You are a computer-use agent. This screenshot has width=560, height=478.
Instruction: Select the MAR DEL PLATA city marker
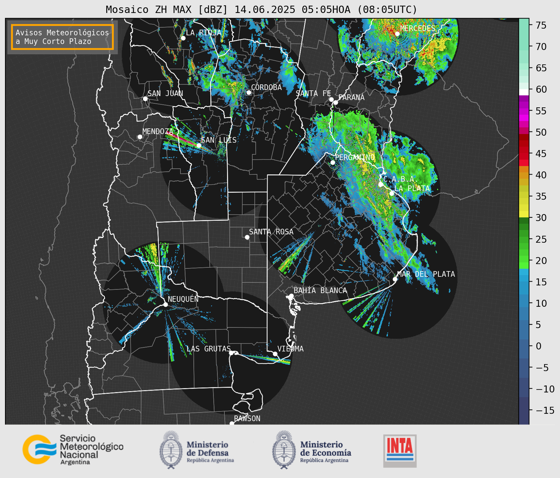[x=395, y=279]
